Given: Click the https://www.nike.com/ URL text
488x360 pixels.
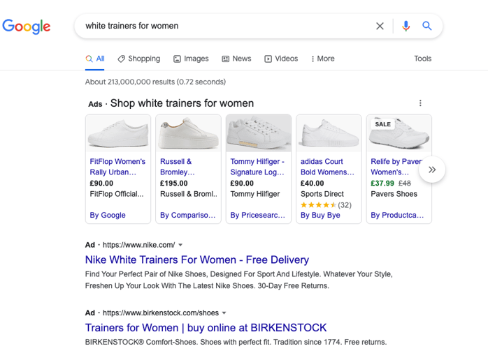Looking at the screenshot, I should click(139, 245).
